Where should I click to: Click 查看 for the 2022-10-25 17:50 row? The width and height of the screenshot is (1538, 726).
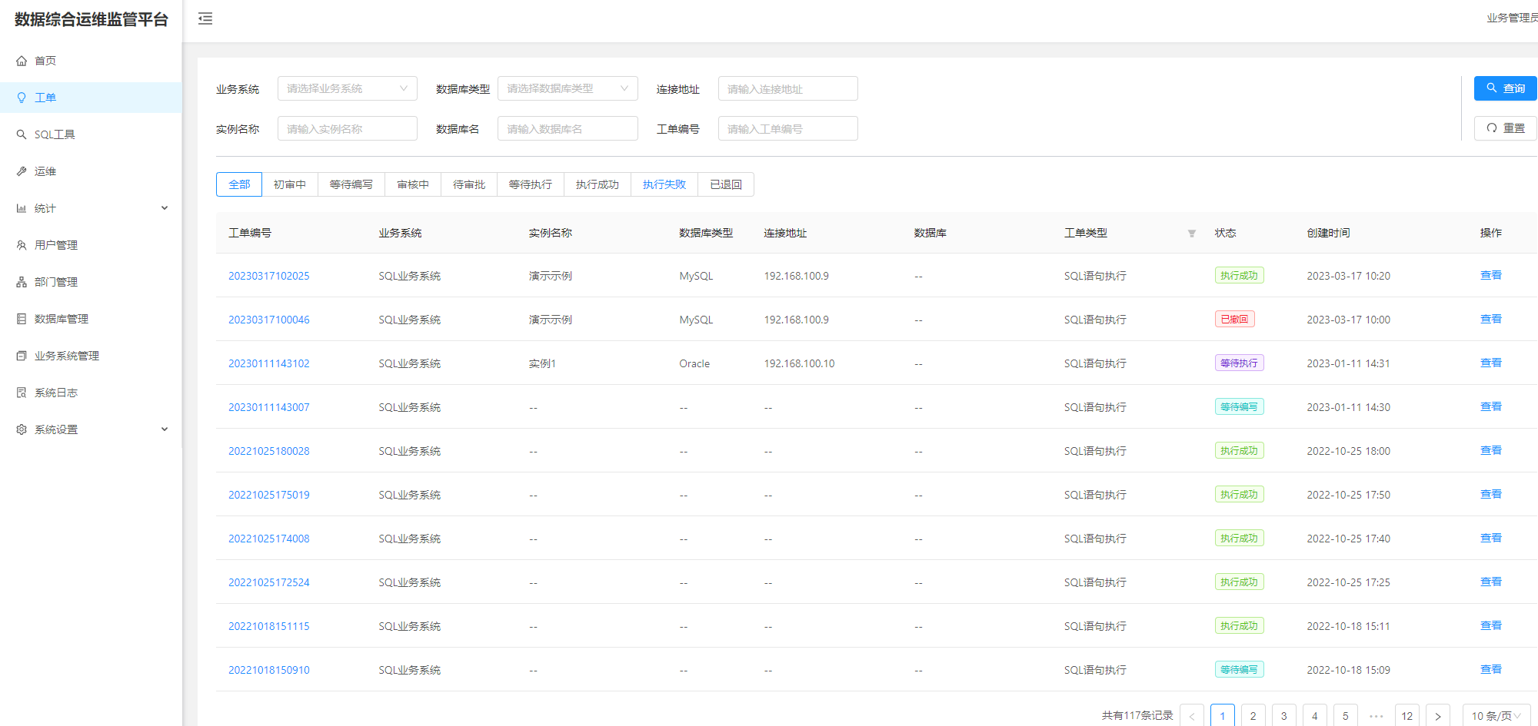pyautogui.click(x=1491, y=494)
